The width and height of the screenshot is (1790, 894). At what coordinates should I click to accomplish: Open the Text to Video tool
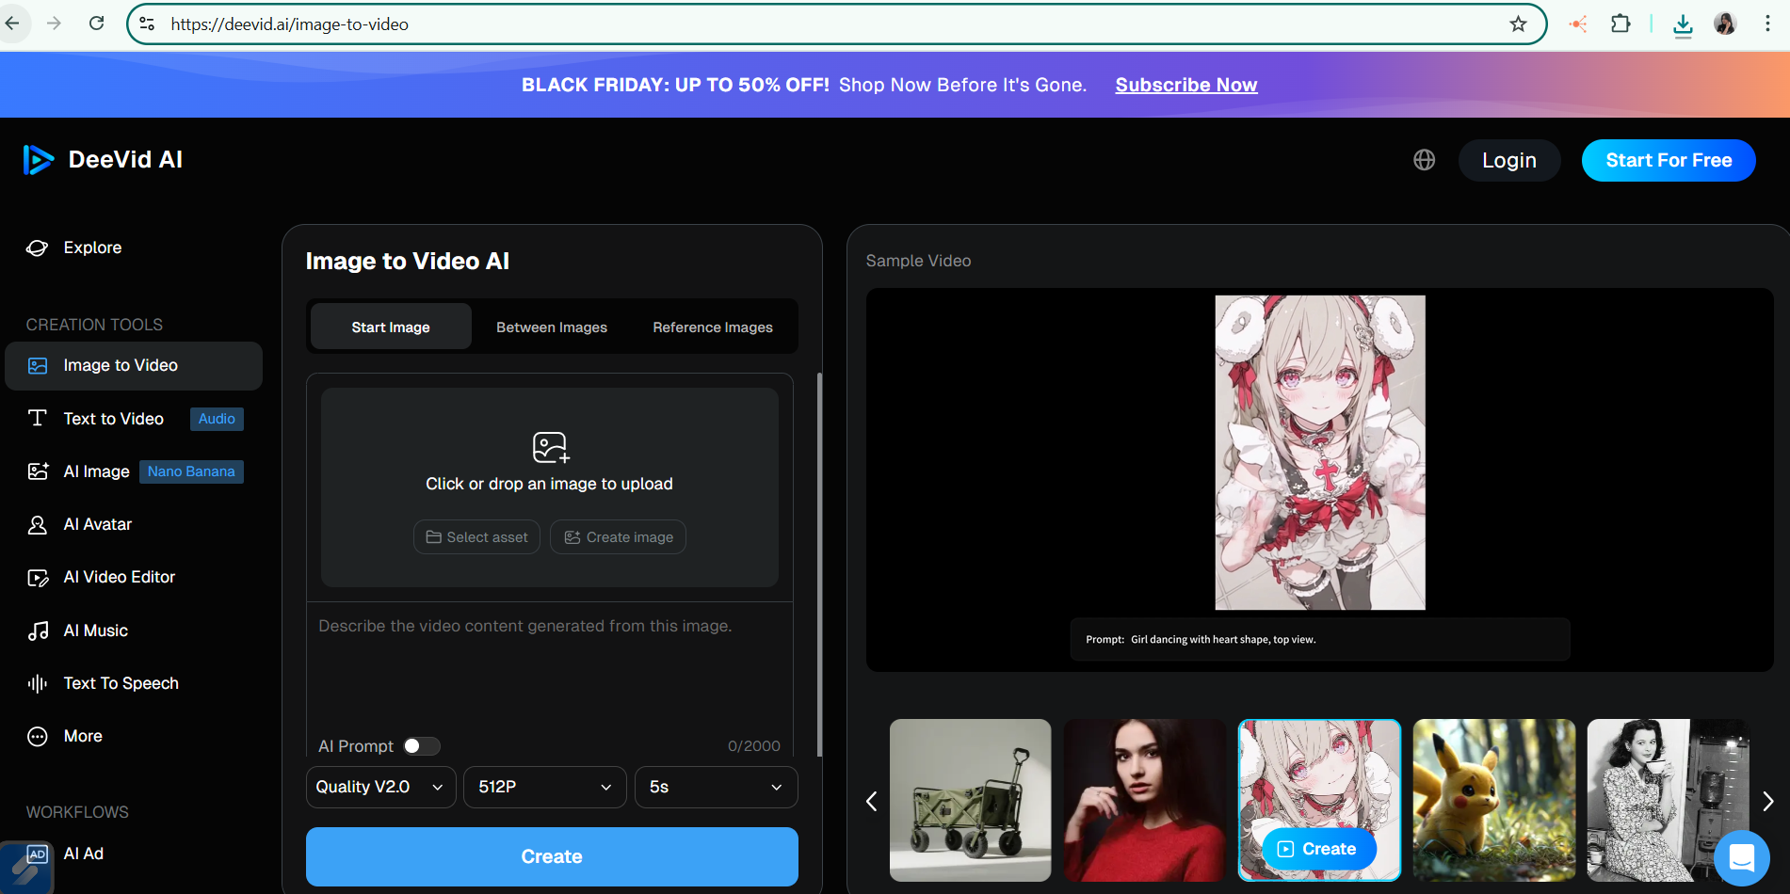(112, 419)
